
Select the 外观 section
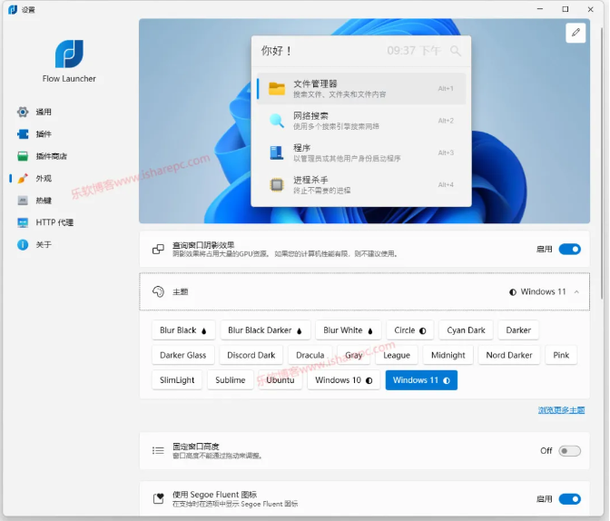click(44, 179)
